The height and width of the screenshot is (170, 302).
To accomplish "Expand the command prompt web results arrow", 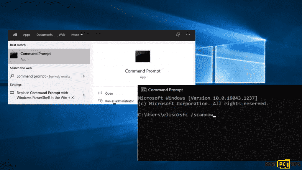I will click(84, 76).
